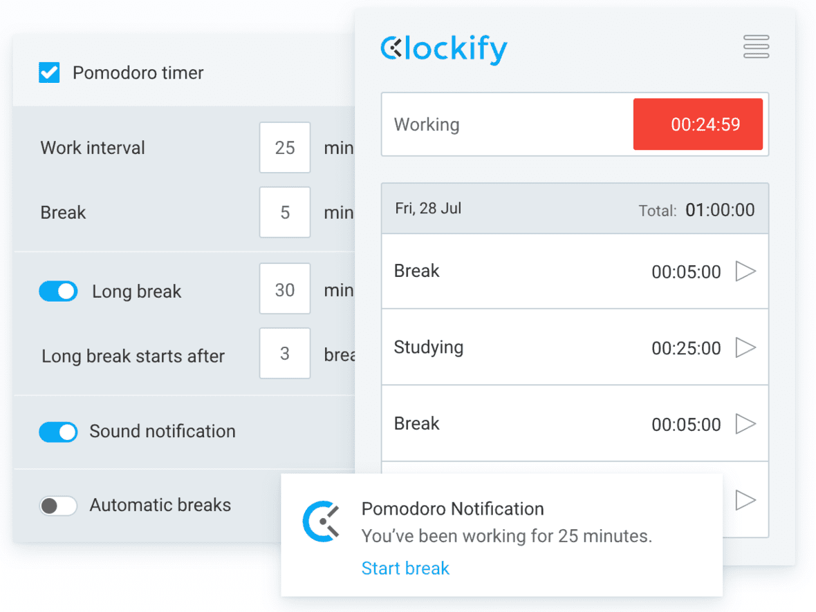The height and width of the screenshot is (612, 816).
Task: Select the breaks count field showing 3
Action: 285,354
